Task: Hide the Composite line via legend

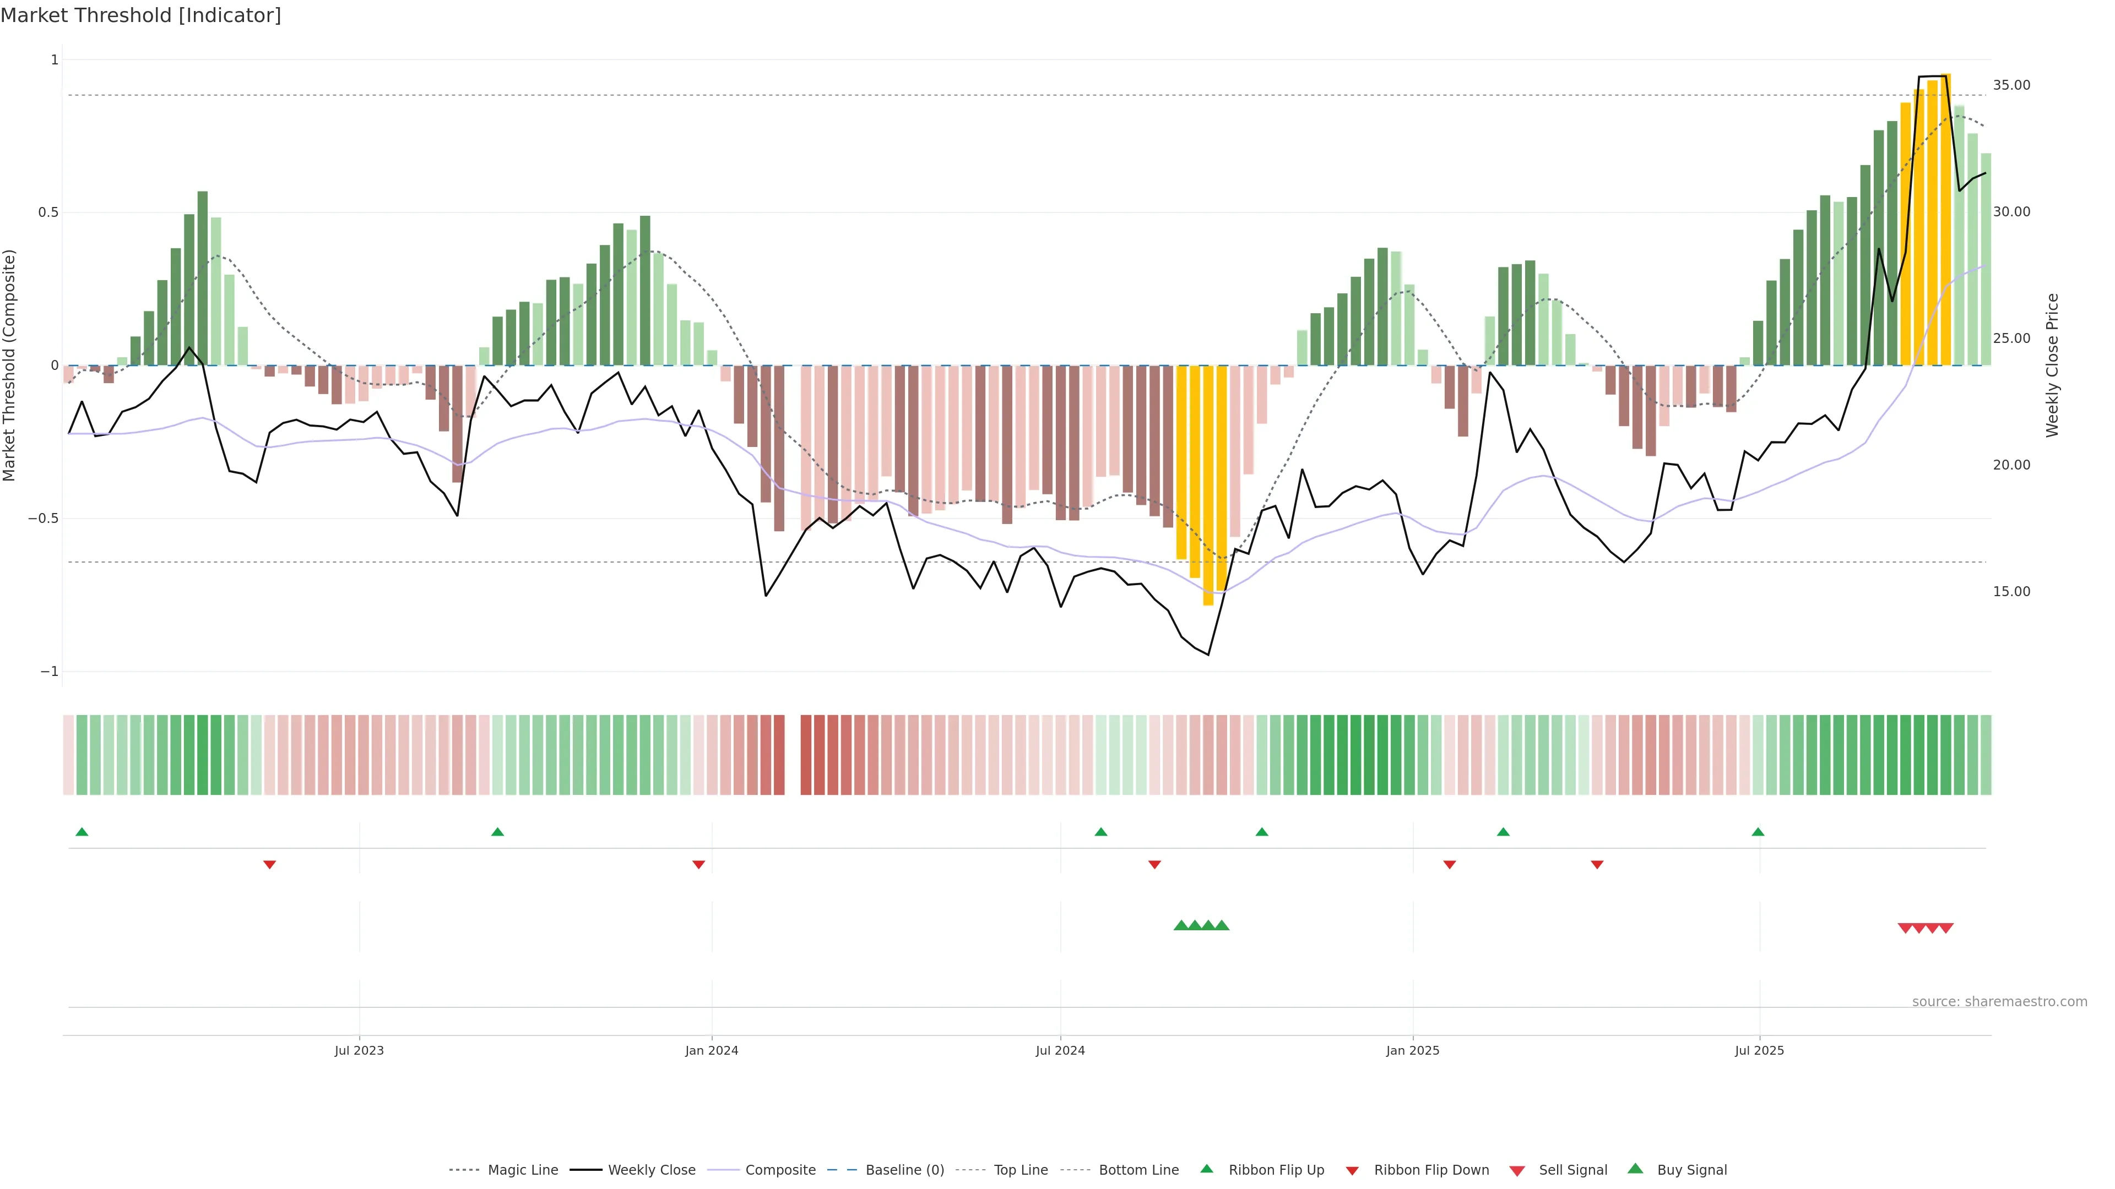Action: [780, 1170]
